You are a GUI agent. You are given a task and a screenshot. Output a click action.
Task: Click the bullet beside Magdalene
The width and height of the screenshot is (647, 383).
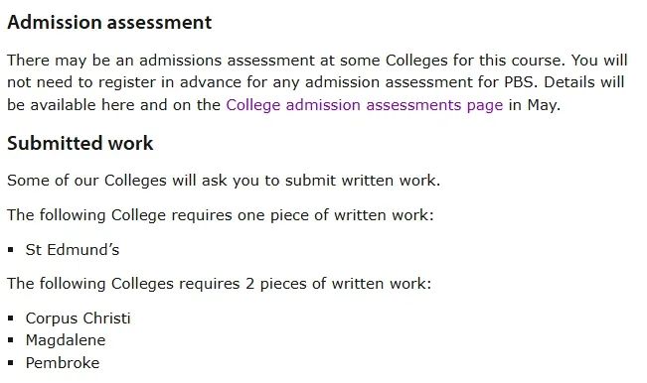[11, 340]
